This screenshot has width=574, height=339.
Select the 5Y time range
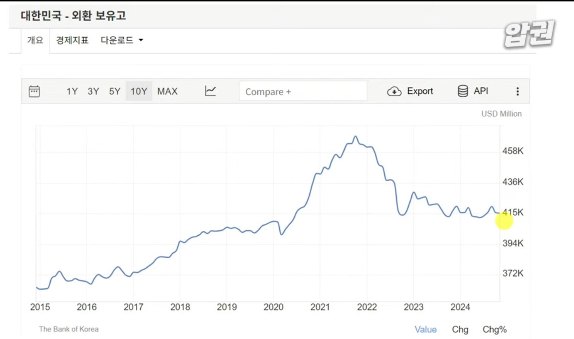pos(115,91)
